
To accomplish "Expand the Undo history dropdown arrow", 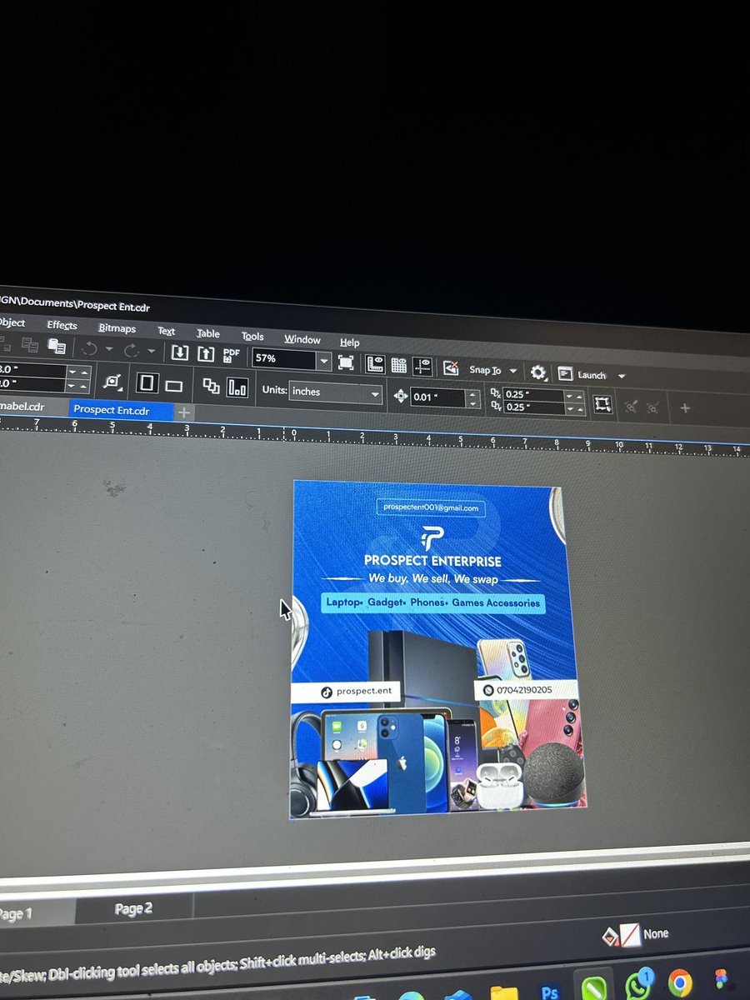I will (108, 349).
